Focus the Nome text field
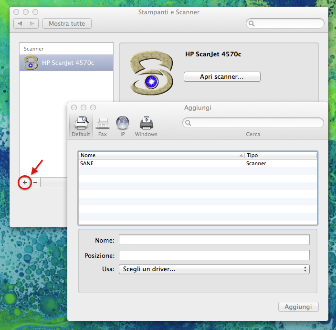The height and width of the screenshot is (330, 336). pyautogui.click(x=214, y=240)
